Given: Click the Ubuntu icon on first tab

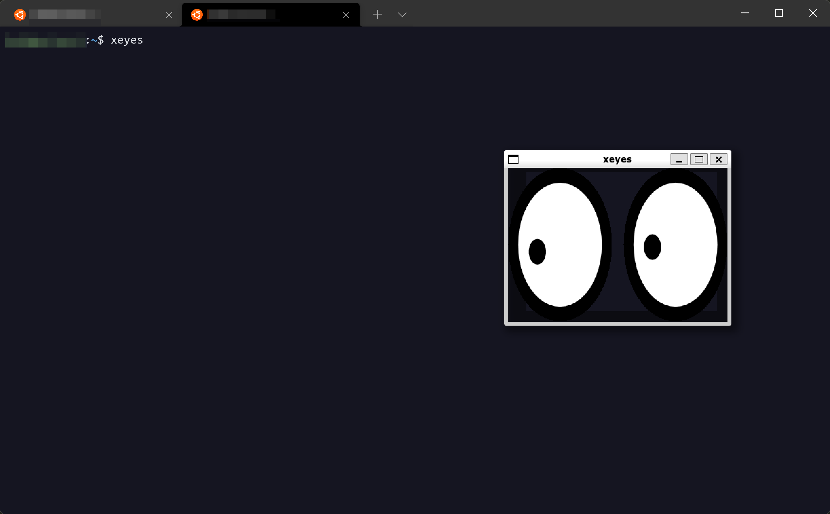Looking at the screenshot, I should tap(20, 15).
